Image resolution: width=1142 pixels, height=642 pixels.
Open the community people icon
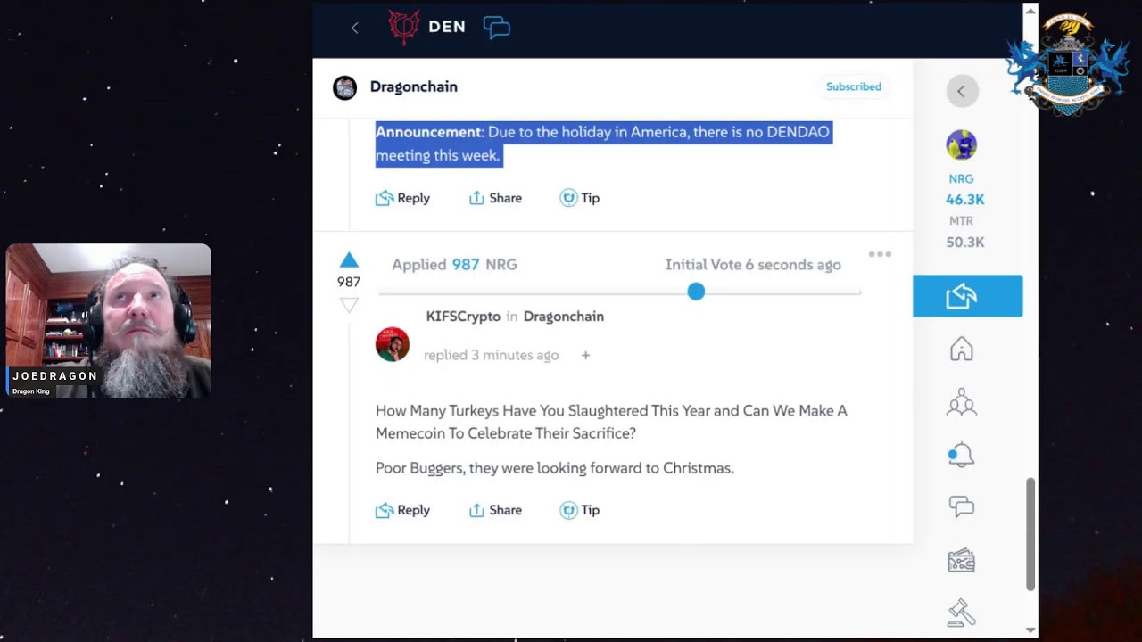click(962, 402)
